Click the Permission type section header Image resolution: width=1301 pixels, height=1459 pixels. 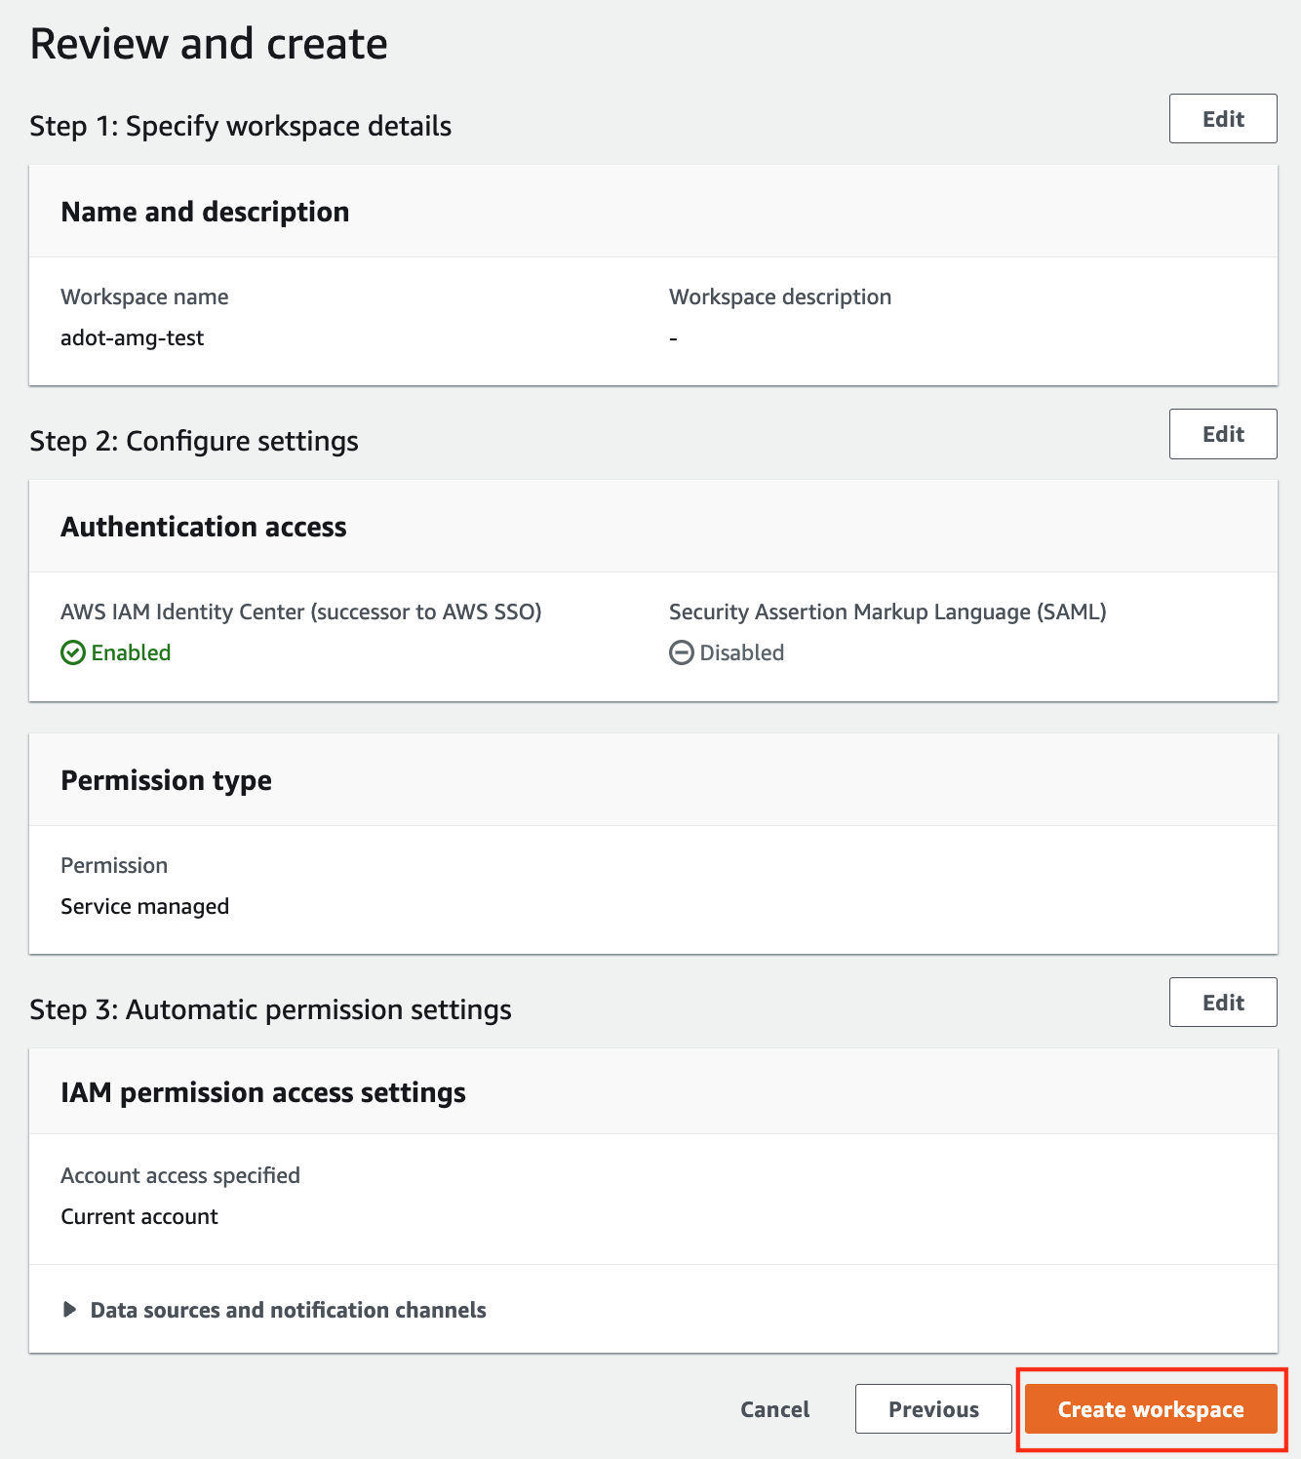pos(166,779)
